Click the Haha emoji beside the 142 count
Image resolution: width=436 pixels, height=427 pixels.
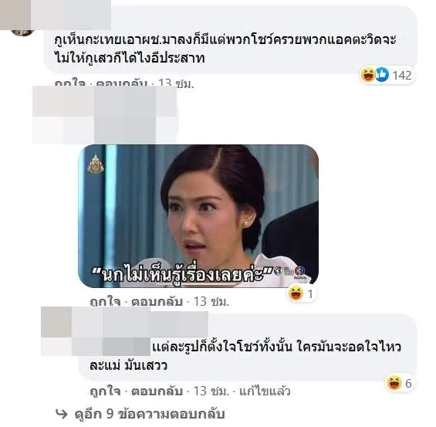[x=368, y=75]
